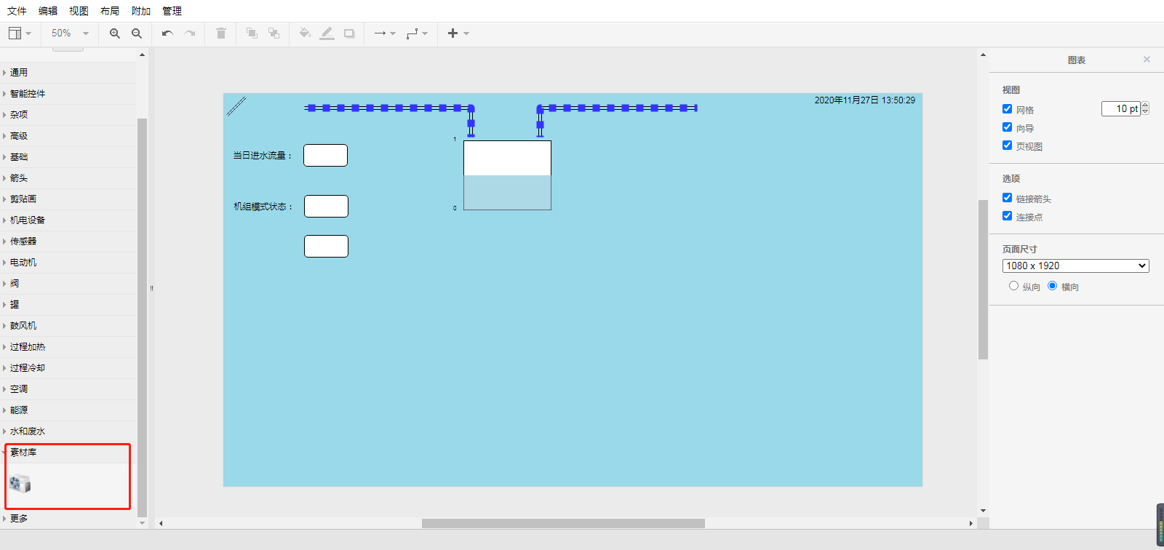Click the shadow toggle icon
This screenshot has height=550, width=1164.
(349, 33)
